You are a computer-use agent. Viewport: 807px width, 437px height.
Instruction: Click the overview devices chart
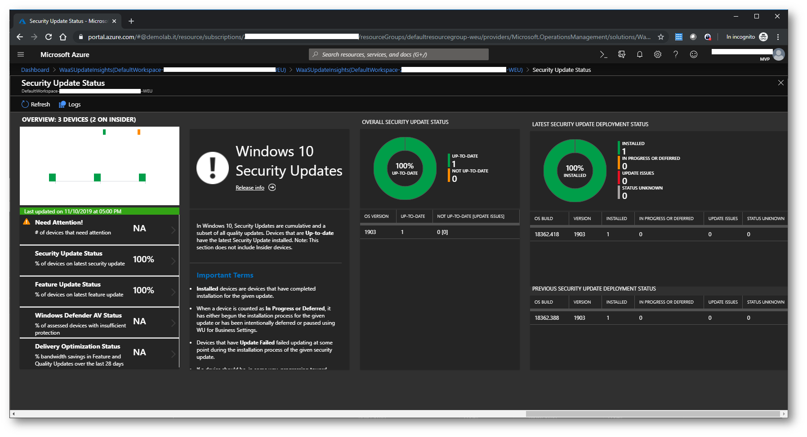click(x=99, y=166)
